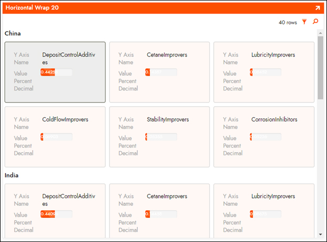This screenshot has width=327, height=242.
Task: Click the vertical scrollbar thumb
Action: pos(320,68)
